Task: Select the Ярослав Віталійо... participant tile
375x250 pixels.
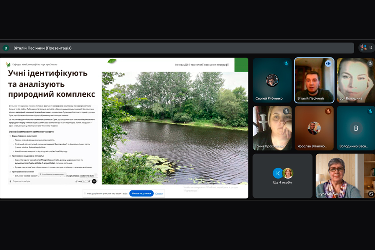Action: click(314, 128)
